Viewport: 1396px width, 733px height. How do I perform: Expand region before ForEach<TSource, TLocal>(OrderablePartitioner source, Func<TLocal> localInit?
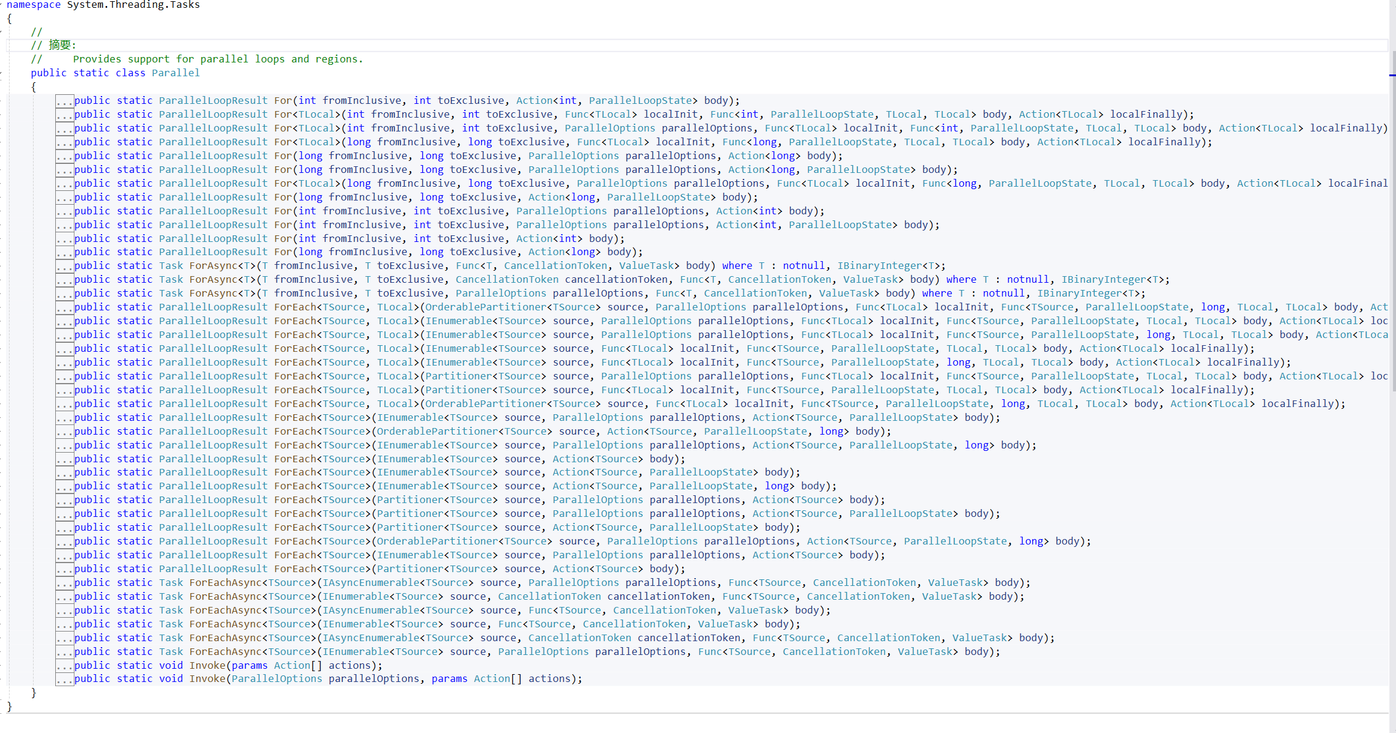[x=65, y=405]
